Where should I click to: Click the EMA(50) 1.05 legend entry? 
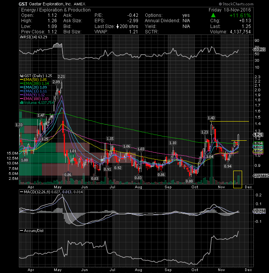point(33,80)
